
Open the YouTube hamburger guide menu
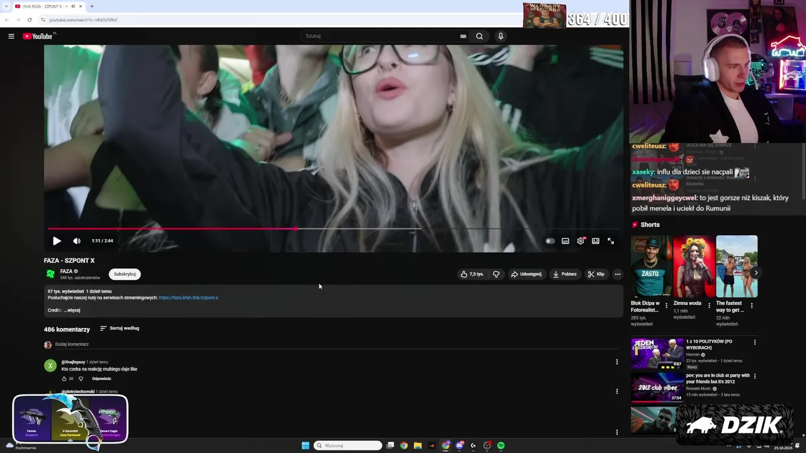[11, 36]
